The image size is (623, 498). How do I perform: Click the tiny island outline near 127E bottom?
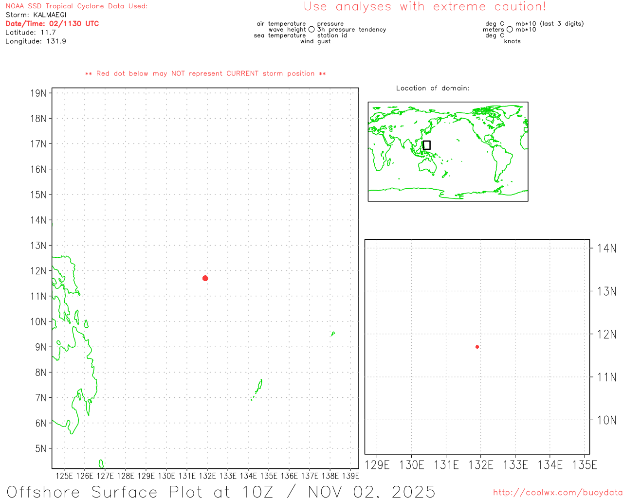(x=101, y=464)
